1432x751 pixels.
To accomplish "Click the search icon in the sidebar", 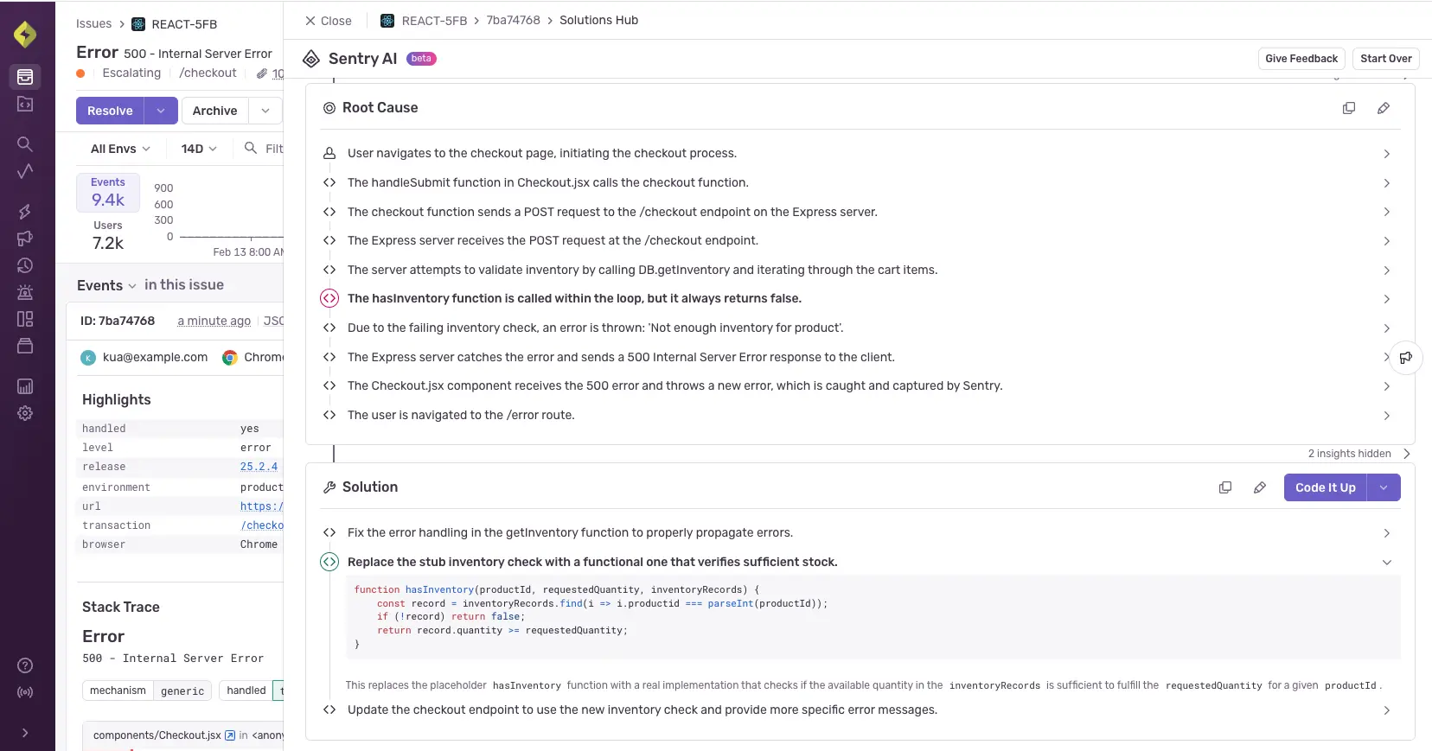I will (25, 144).
